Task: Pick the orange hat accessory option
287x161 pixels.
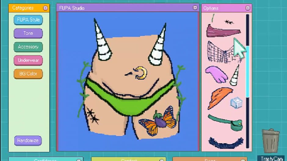Action: pyautogui.click(x=220, y=97)
